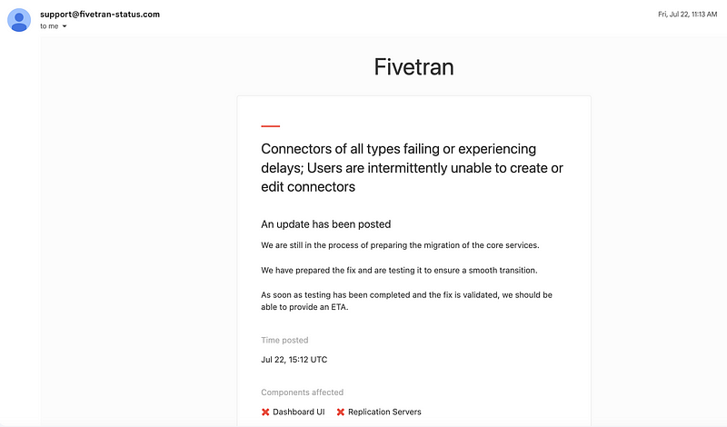Click the sender's profile avatar icon
Screen dimensions: 727x427
(x=18, y=19)
